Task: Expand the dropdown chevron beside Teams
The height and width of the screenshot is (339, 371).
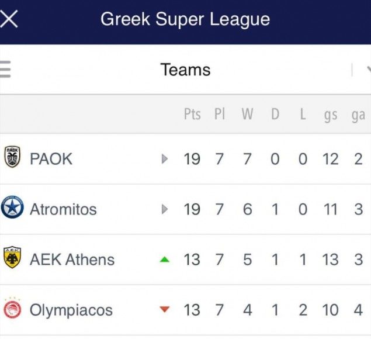Action: click(367, 70)
